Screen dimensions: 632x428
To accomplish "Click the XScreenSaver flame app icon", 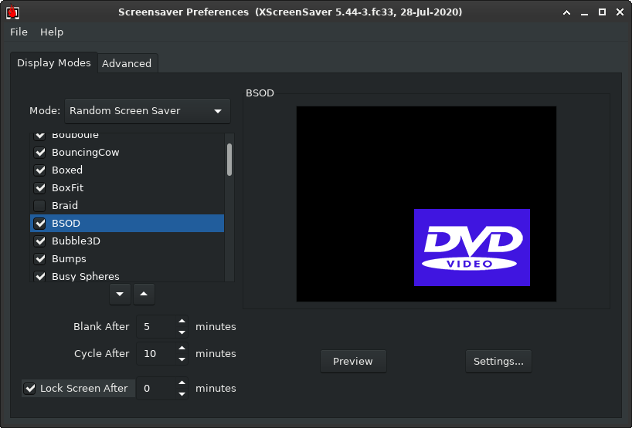I will [x=12, y=12].
